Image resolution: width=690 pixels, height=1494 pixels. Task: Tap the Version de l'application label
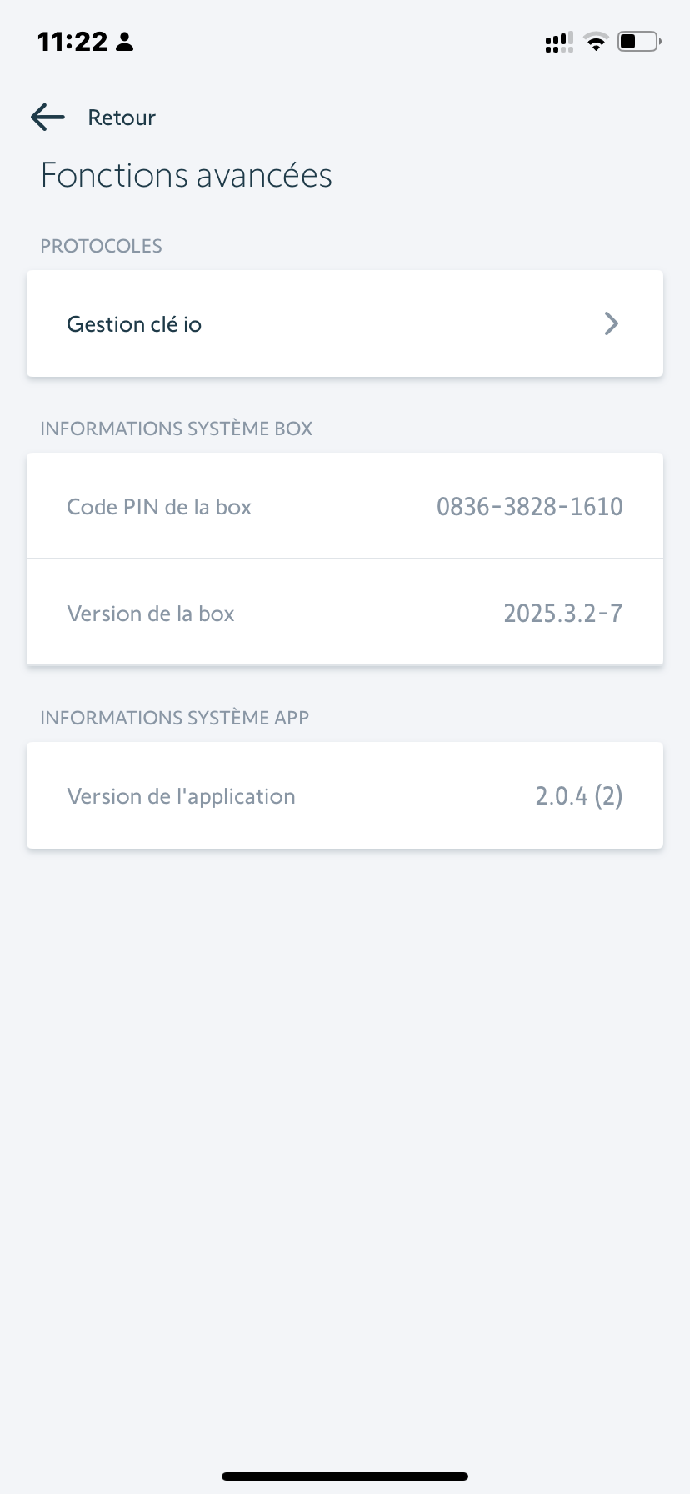click(181, 796)
